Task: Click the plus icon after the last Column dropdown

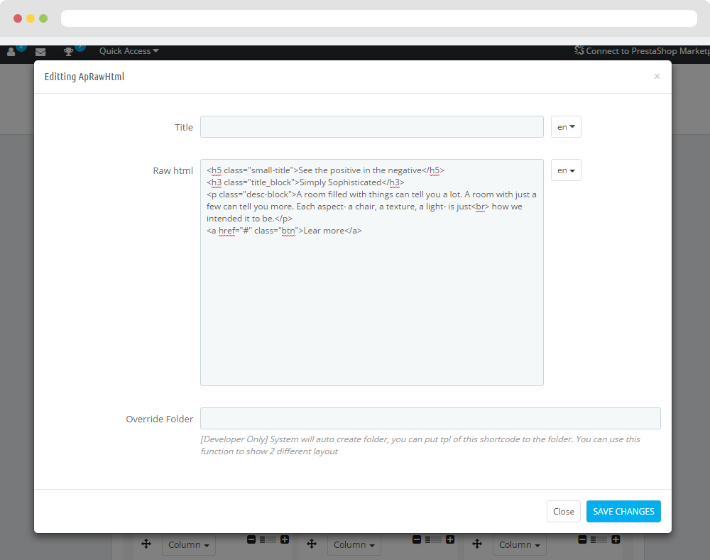Action: coord(616,539)
